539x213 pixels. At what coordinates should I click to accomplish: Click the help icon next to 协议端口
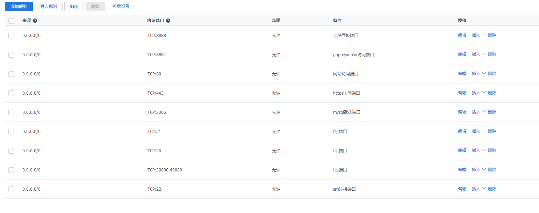[168, 21]
